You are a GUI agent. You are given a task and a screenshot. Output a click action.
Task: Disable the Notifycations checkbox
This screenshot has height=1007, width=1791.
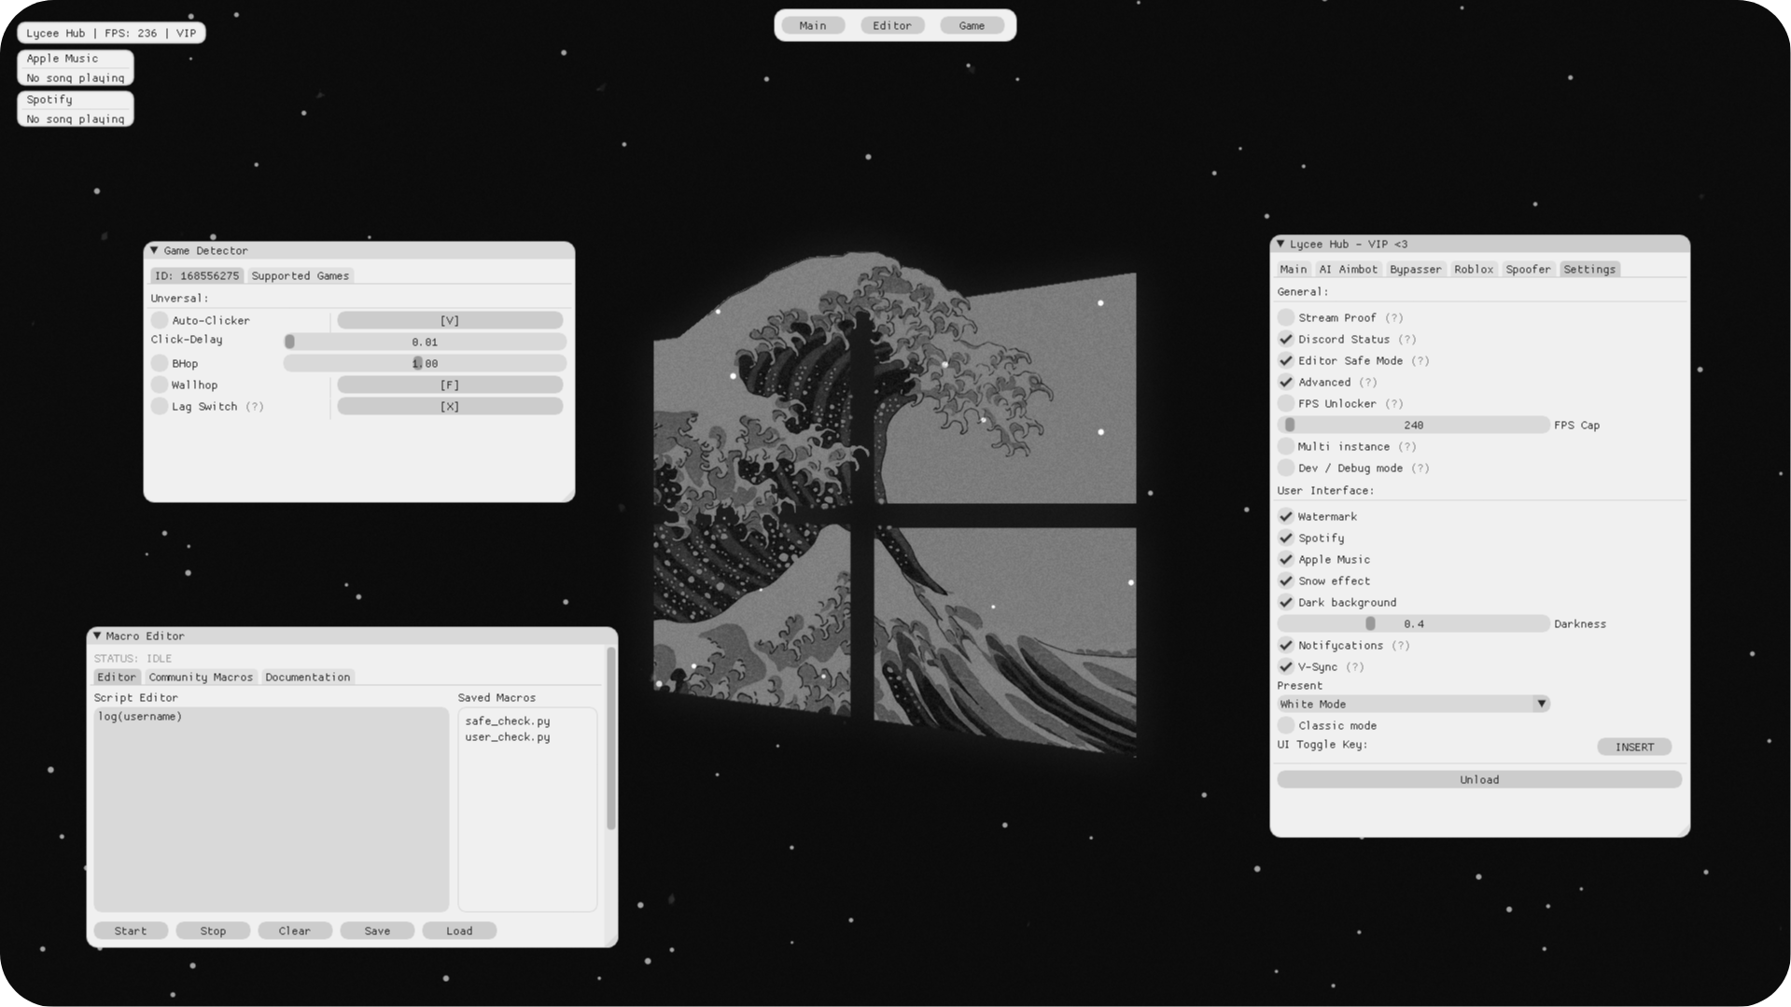click(x=1286, y=645)
